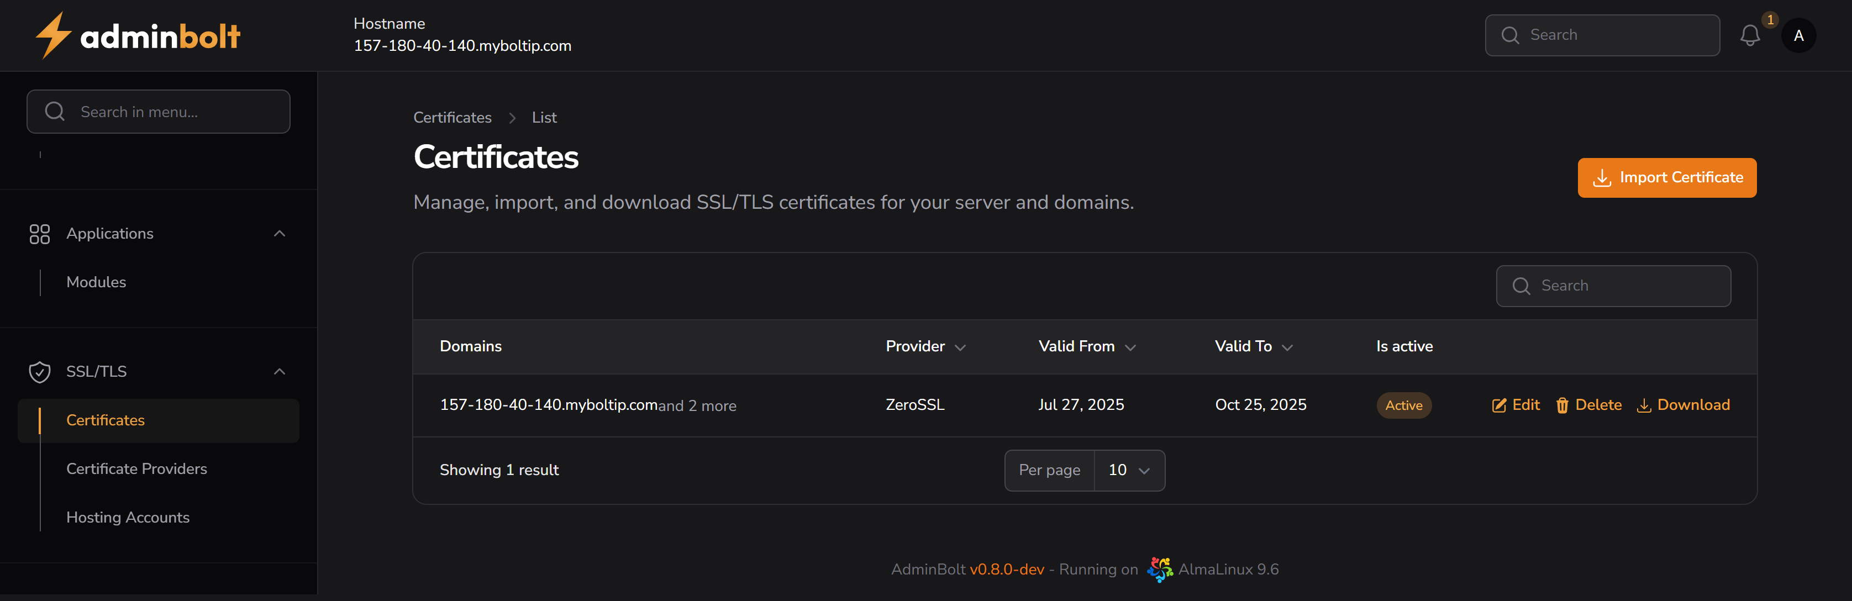
Task: Open notifications via the bell icon
Action: click(x=1751, y=34)
